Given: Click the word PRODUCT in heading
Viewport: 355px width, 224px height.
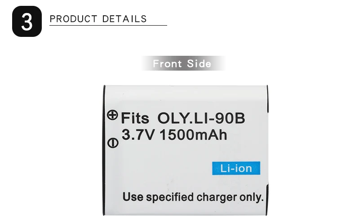Looking at the screenshot, I should [73, 19].
